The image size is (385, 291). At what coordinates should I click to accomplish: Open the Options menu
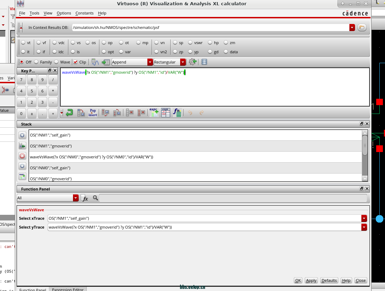pyautogui.click(x=64, y=13)
